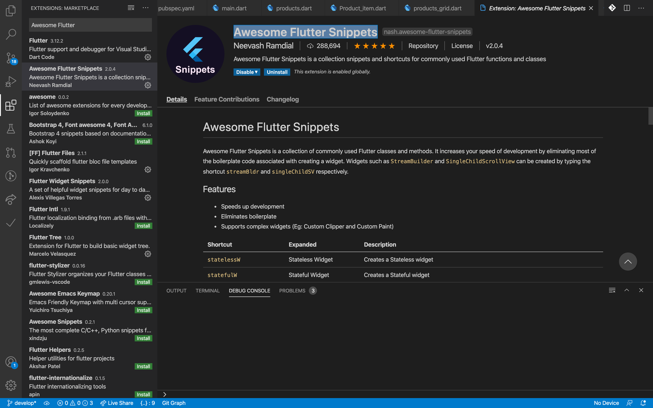Click the scroll-to-top arrow button
The width and height of the screenshot is (653, 408).
tap(628, 262)
